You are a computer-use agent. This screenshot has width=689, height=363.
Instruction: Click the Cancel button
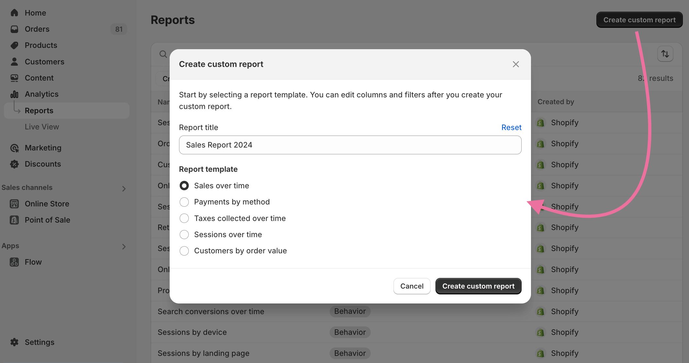coord(412,286)
